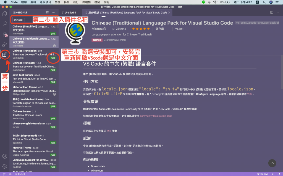Close the Chinese Language Pack tab
Screen dimensions: 283x176
[169, 13]
